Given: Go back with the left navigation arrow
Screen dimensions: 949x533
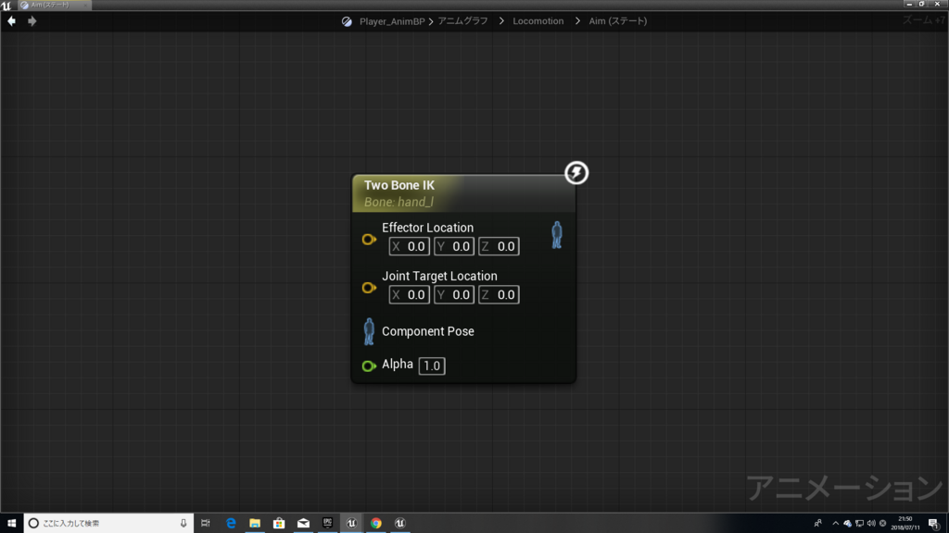Looking at the screenshot, I should [11, 21].
